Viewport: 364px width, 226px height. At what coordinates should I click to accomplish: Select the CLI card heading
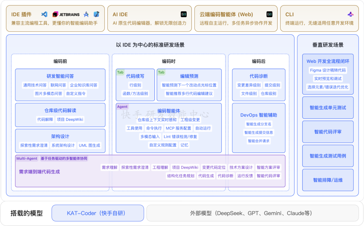click(290, 14)
